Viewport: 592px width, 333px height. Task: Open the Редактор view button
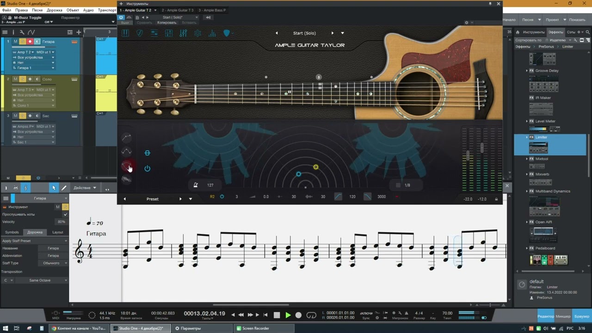point(546,316)
